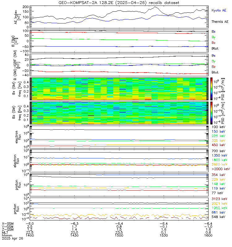Select the 225 keV electron legend
Screen dimensions: 232x247
coord(218,136)
